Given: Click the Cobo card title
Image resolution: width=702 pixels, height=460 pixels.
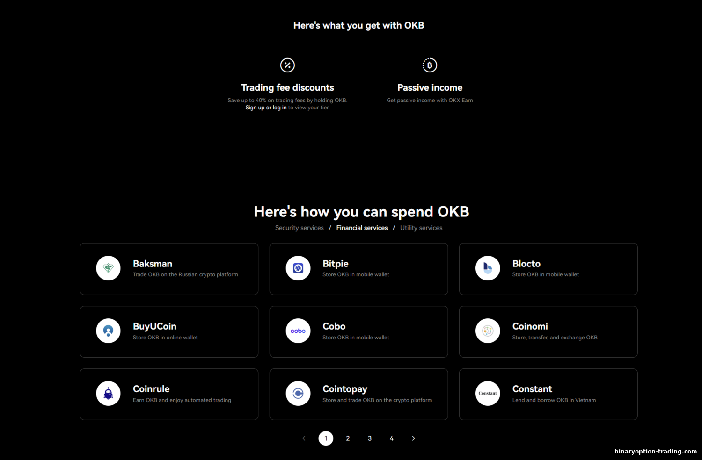Looking at the screenshot, I should point(334,326).
